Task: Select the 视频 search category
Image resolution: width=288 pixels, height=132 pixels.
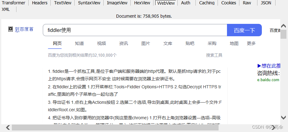Action: point(101,43)
